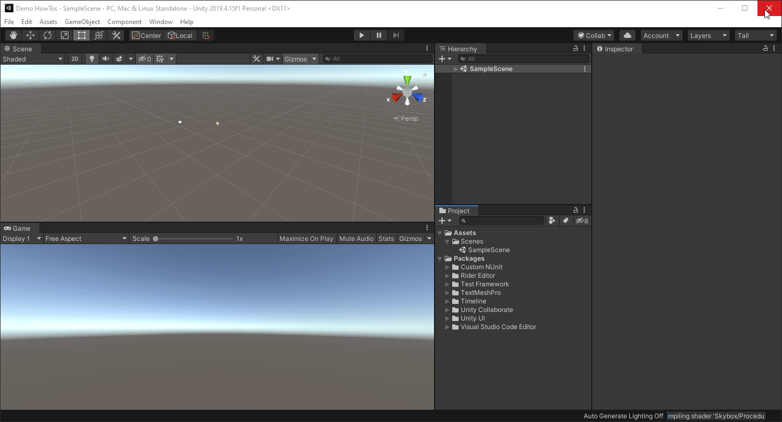Open the Shaded draw mode dropdown
The image size is (782, 422).
coord(33,59)
